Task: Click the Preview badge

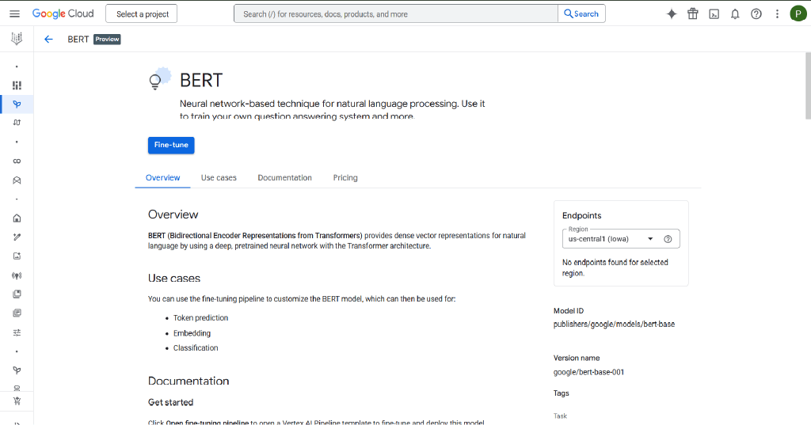Action: [x=107, y=40]
